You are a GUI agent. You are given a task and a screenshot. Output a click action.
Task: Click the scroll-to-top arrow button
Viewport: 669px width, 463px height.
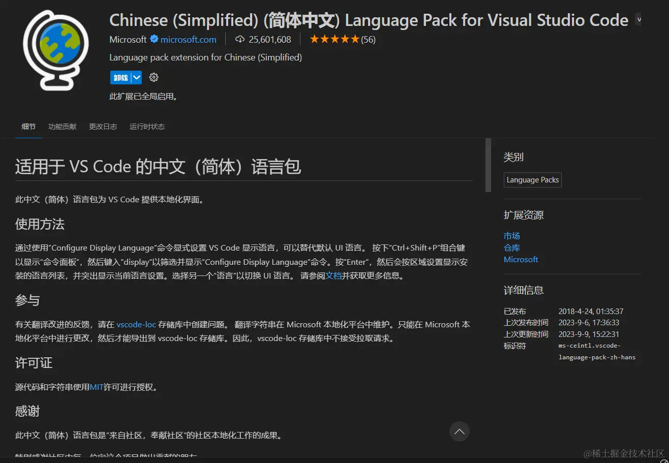click(460, 431)
